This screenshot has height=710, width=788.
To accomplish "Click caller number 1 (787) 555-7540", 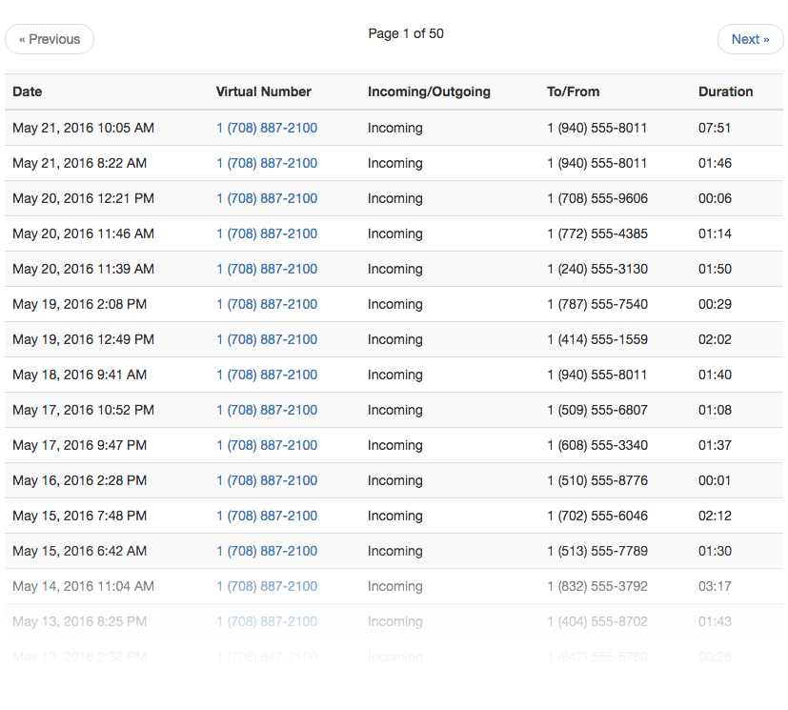I will click(x=597, y=304).
